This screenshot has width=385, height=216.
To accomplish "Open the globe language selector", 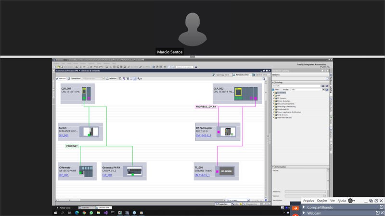I will (x=351, y=201).
